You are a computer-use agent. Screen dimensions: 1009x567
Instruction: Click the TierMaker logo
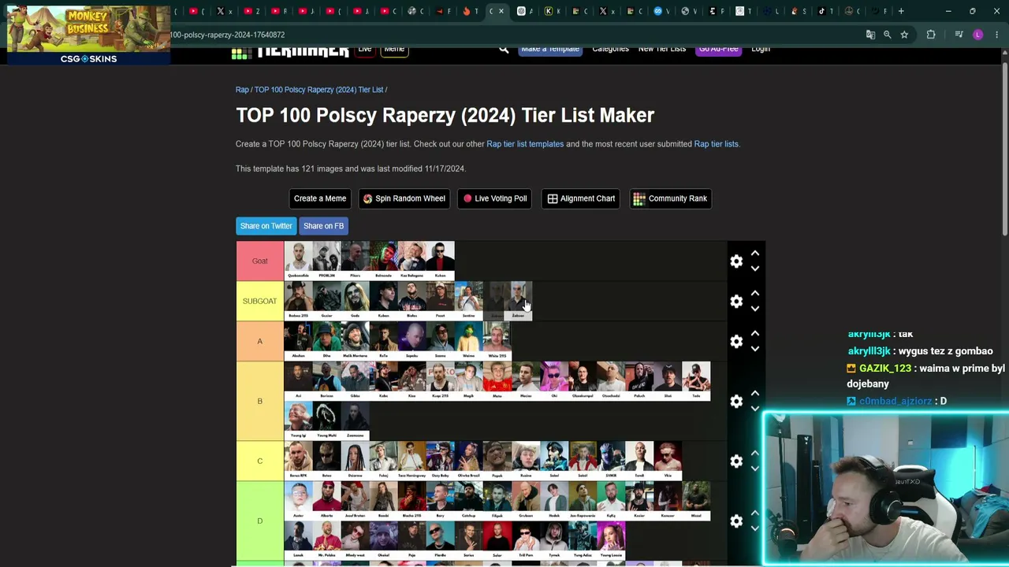[290, 51]
